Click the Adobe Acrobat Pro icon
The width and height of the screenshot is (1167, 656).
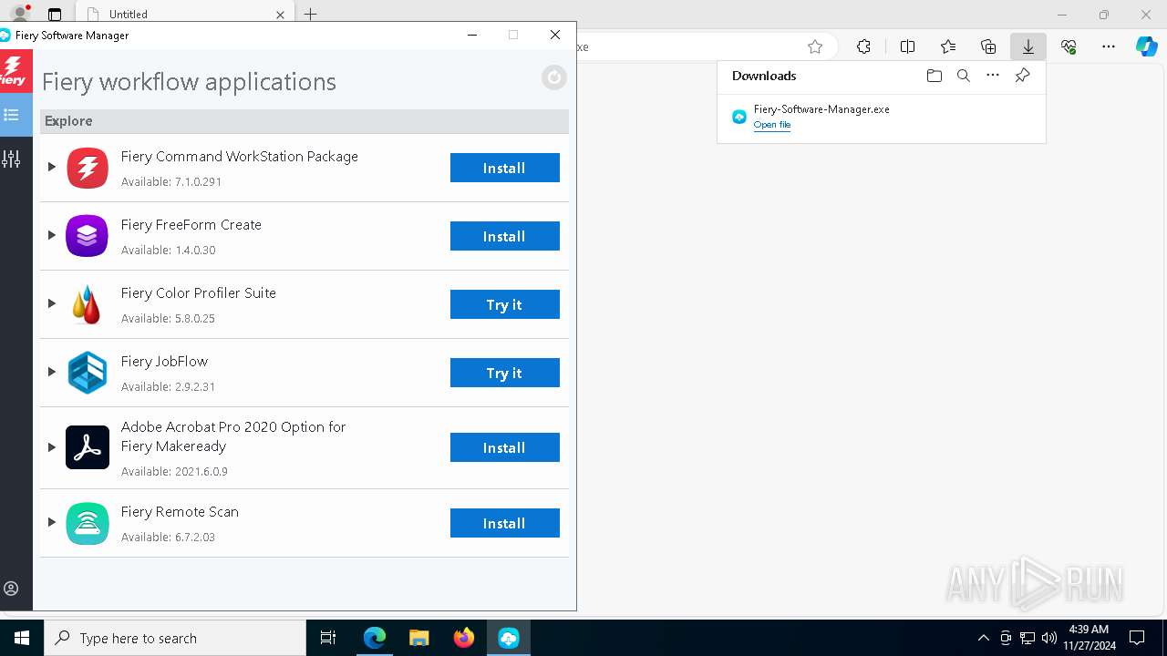(x=88, y=447)
